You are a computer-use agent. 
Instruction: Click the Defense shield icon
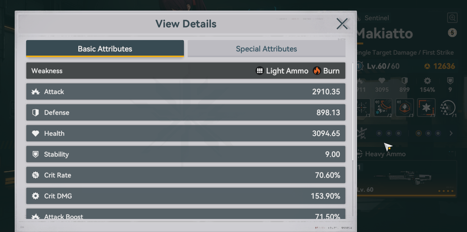point(36,112)
